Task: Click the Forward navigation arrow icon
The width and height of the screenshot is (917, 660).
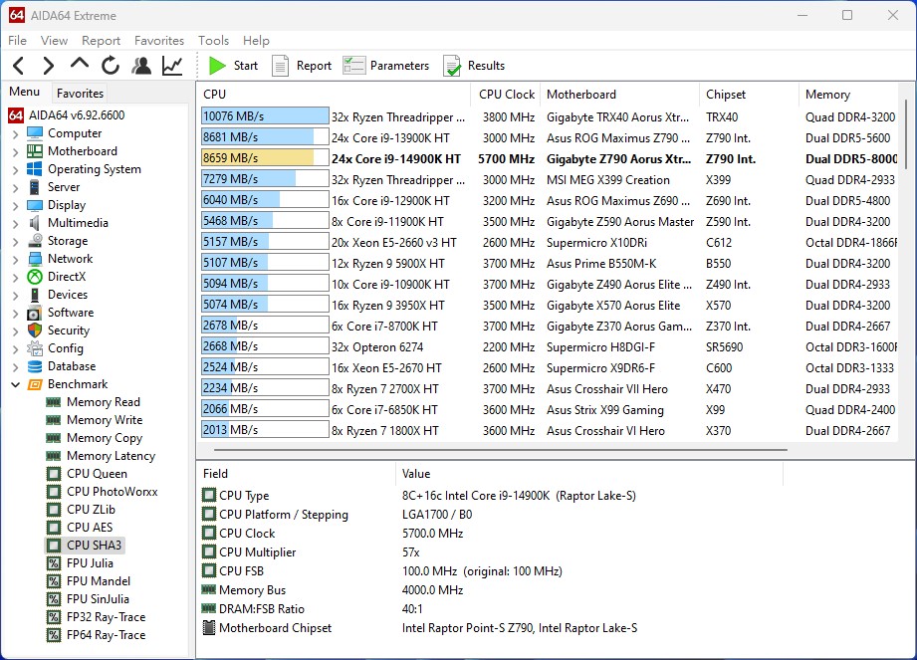Action: point(48,66)
